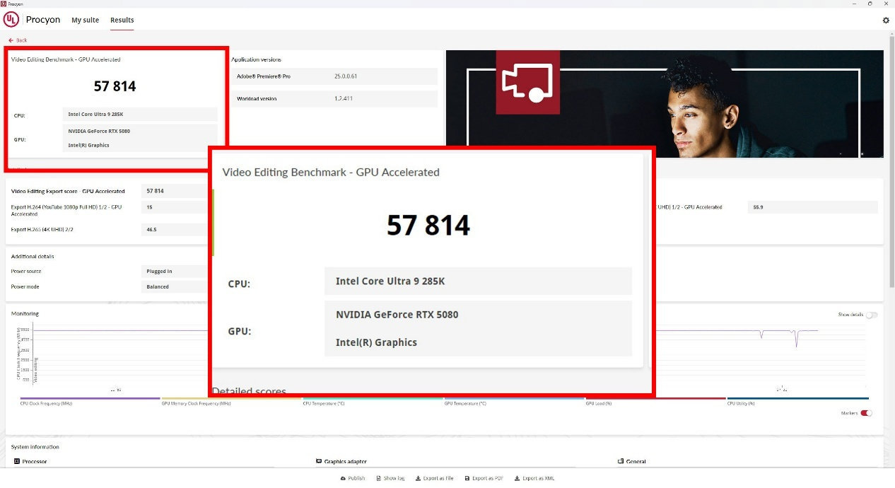Image resolution: width=895 pixels, height=488 pixels.
Task: Select the Workload version label
Action: (x=257, y=98)
